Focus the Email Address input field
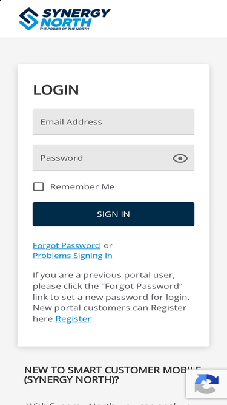This screenshot has width=227, height=405. (113, 121)
